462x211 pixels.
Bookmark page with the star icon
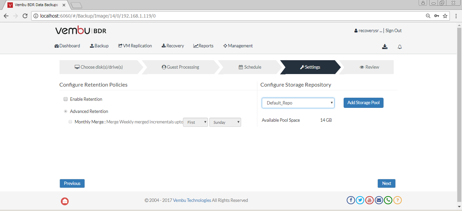tap(445, 16)
